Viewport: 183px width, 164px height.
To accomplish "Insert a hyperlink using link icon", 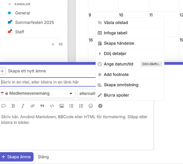I will (x=33, y=106).
